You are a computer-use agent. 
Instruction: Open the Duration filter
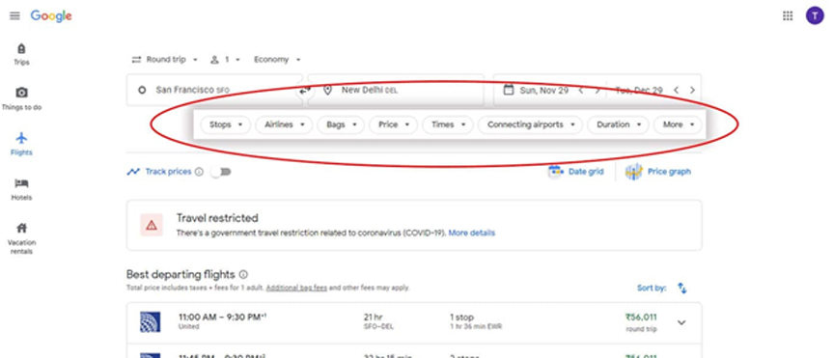pos(618,124)
